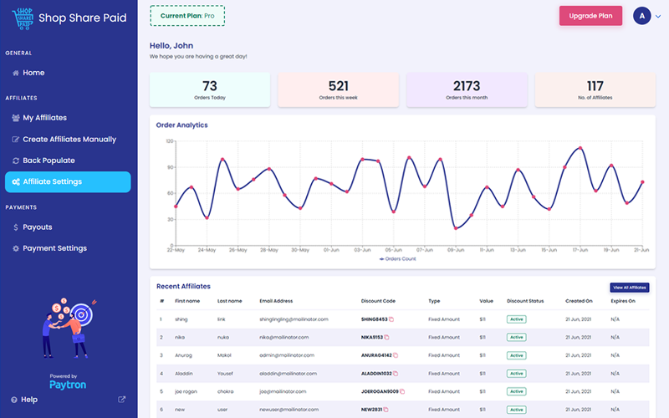Click the Orders Today card showing 73
The height and width of the screenshot is (418, 669).
point(210,89)
